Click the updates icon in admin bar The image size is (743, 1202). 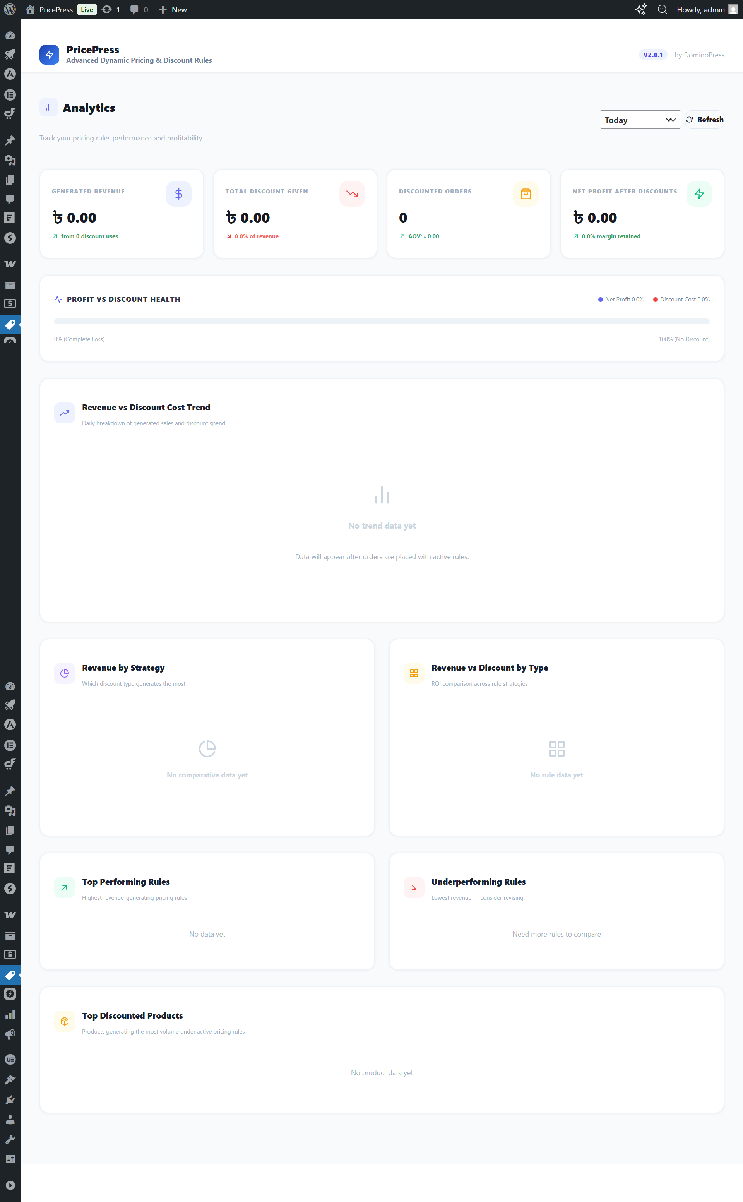tap(107, 9)
